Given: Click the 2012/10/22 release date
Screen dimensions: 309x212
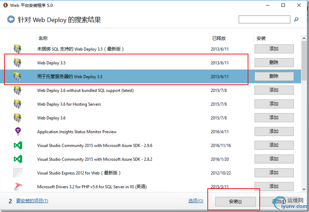Looking at the screenshot, I should 221,173.
